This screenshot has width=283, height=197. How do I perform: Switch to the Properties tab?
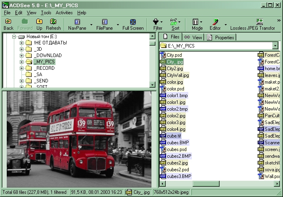tap(221, 37)
